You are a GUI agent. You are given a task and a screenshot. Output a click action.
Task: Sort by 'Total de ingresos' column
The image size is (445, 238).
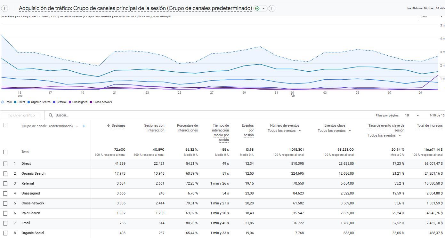click(430, 125)
